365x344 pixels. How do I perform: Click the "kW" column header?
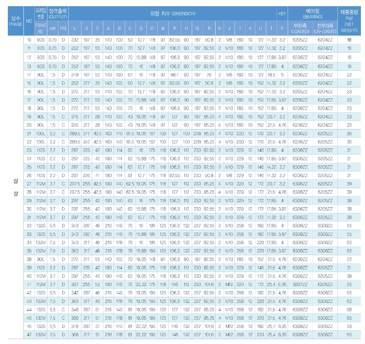pos(53,28)
